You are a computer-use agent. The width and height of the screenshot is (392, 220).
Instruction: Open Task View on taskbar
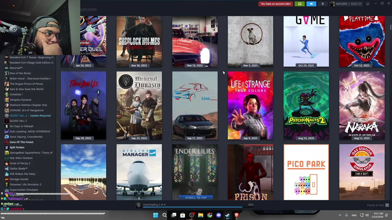(x=174, y=215)
